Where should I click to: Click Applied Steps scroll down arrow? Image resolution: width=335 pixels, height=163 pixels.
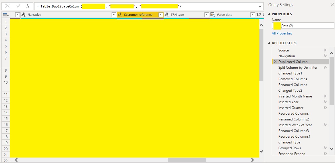point(332,149)
